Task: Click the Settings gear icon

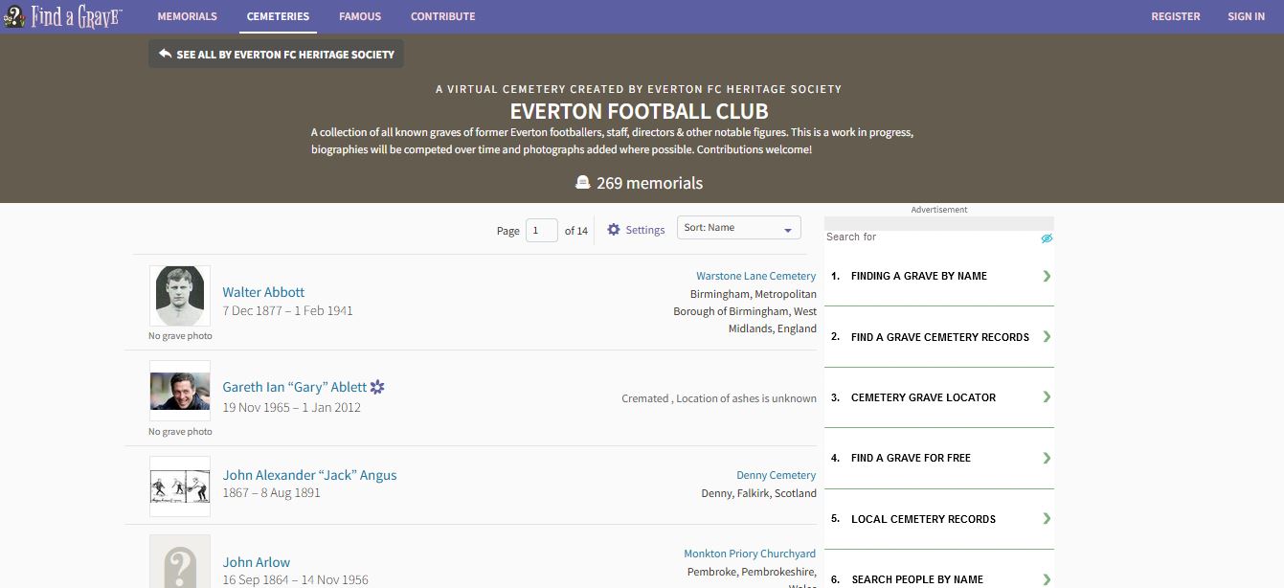Action: [614, 230]
